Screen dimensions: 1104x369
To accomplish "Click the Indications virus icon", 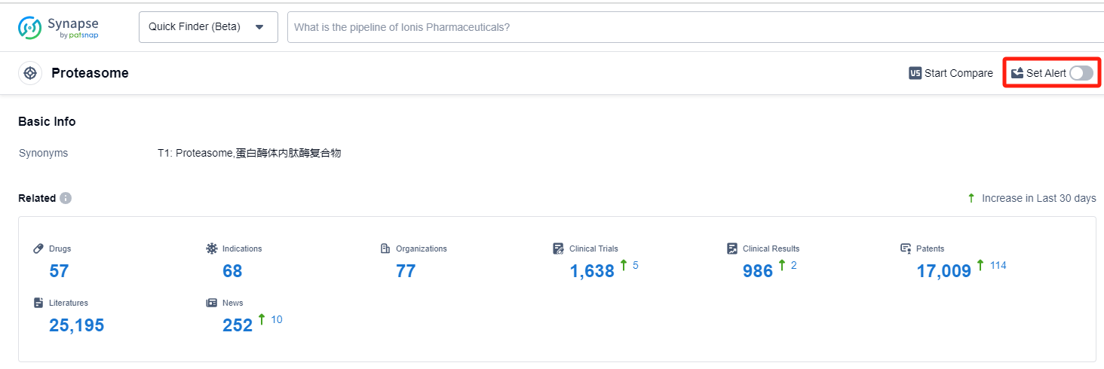I will click(212, 249).
